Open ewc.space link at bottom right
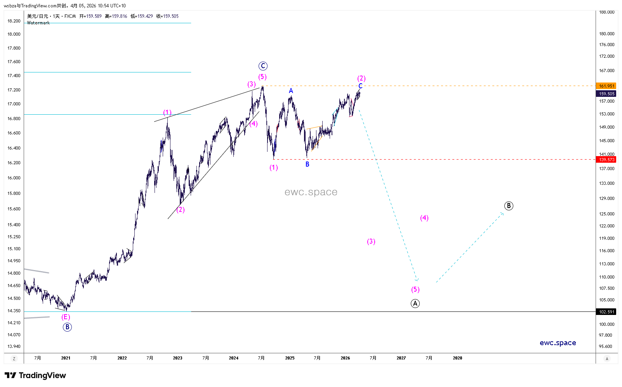This screenshot has height=387, width=622. pos(558,343)
